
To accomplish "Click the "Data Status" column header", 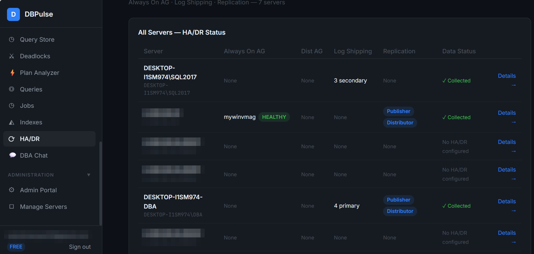I will (x=459, y=51).
